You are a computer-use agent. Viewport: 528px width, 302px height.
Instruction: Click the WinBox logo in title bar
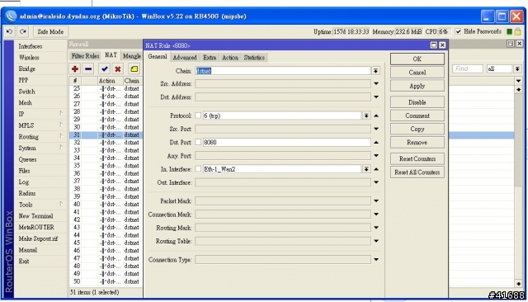pyautogui.click(x=11, y=17)
